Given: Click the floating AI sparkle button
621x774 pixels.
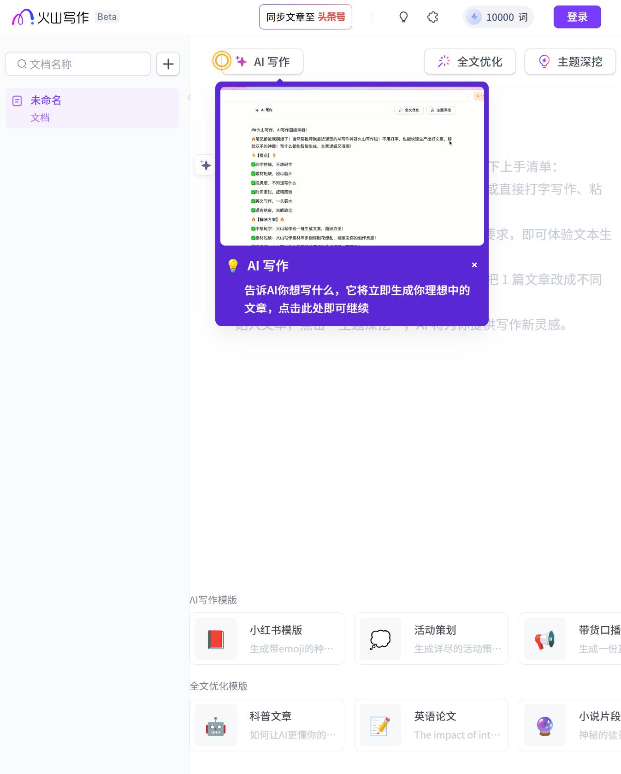Looking at the screenshot, I should click(206, 165).
